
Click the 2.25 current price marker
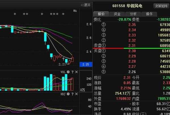click(x=85, y=64)
